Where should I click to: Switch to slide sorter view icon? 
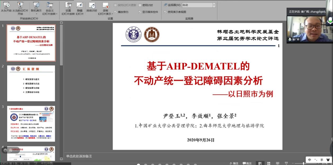click(x=269, y=163)
